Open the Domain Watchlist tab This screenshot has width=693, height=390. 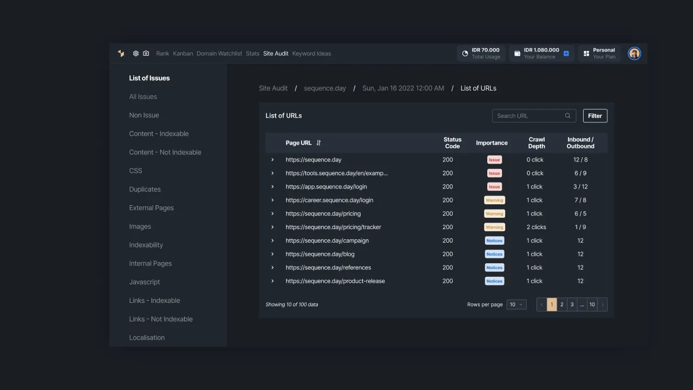[219, 54]
